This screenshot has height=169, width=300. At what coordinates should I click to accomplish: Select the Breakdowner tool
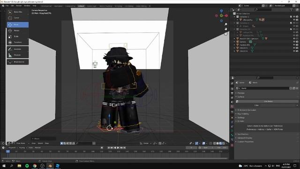click(x=18, y=62)
